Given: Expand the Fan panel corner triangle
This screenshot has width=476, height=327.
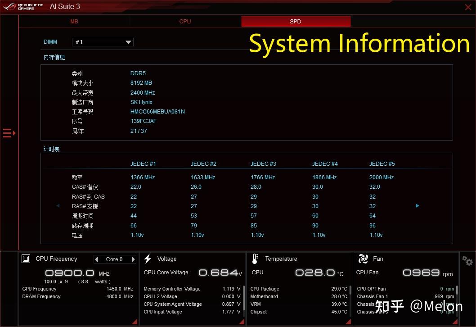Looking at the screenshot, I should point(454,322).
